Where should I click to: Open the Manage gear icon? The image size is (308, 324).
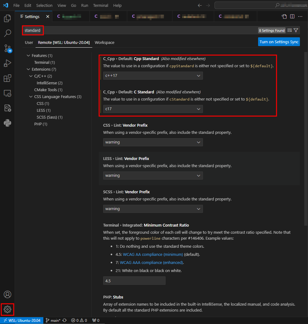pos(7,309)
